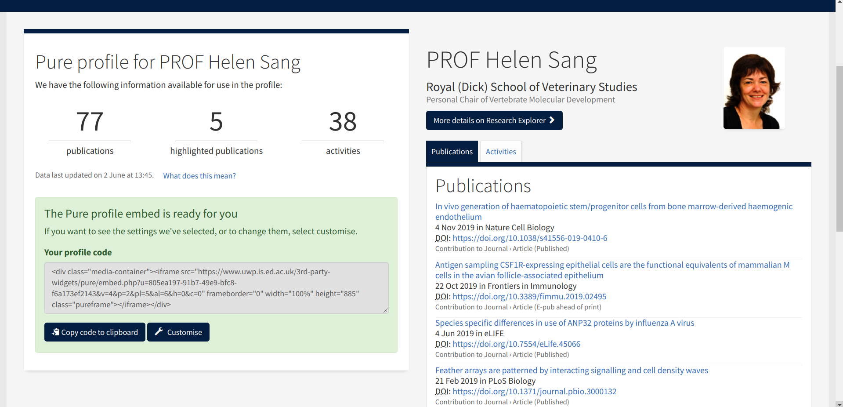The width and height of the screenshot is (843, 407).
Task: Follow the Frontiers in Immunology DOI link
Action: pos(529,297)
